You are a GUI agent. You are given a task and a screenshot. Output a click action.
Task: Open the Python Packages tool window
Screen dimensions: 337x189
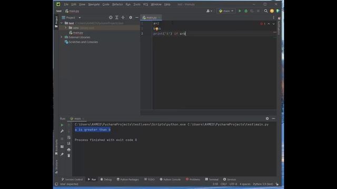pos(127,180)
